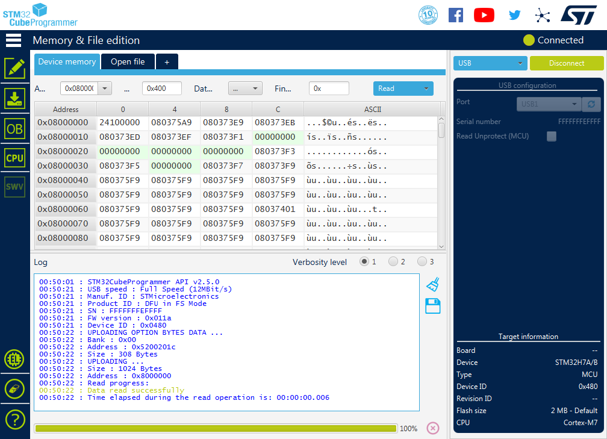Select cell 24100000 at address 0x08000000
Image resolution: width=607 pixels, height=439 pixels.
122,123
